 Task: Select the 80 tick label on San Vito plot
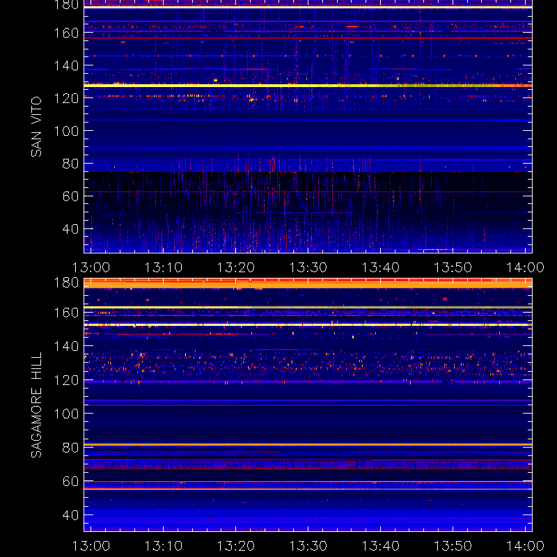click(70, 164)
